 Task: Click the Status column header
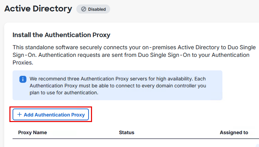click(127, 132)
